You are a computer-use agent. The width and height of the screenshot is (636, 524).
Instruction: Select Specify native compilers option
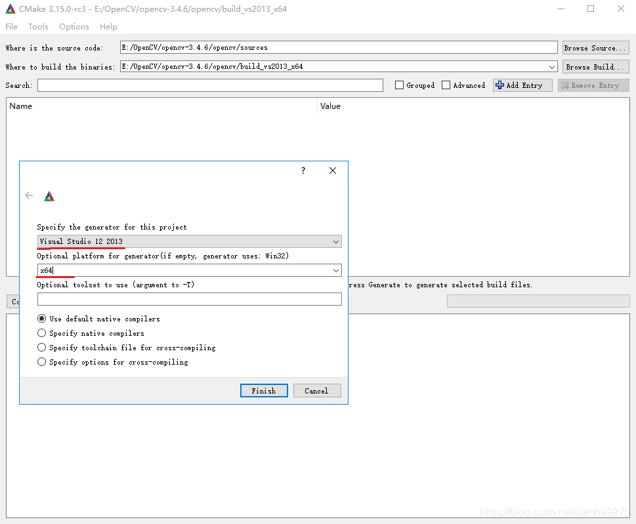coord(41,333)
